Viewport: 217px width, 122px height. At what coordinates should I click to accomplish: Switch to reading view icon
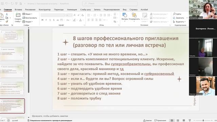184,121
